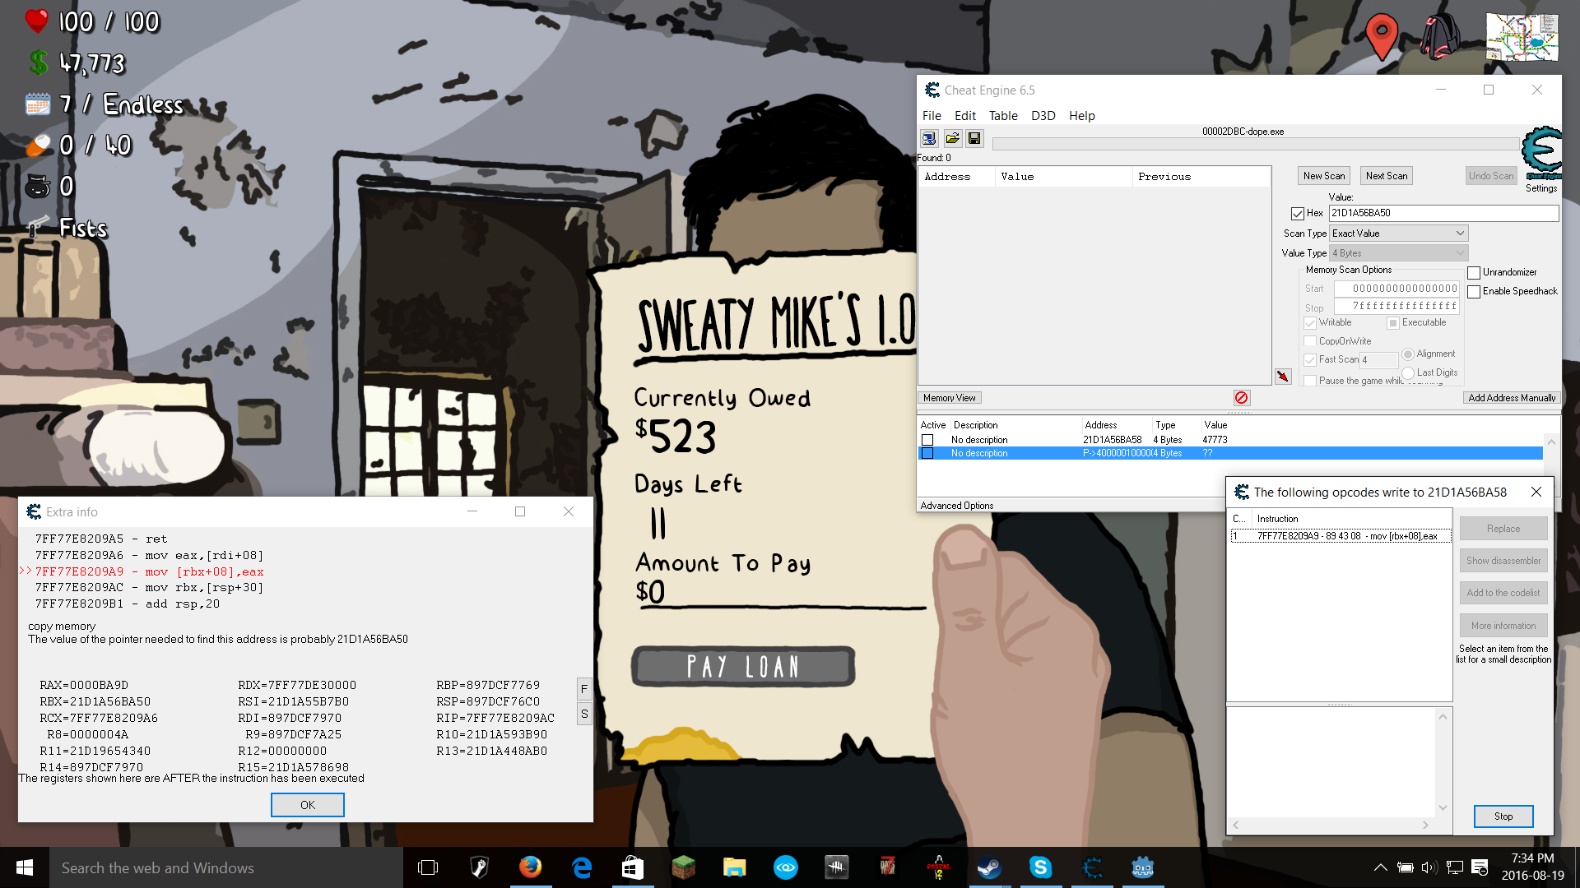Dismiss the Extra info dialog with OK
The width and height of the screenshot is (1580, 888).
click(x=307, y=804)
